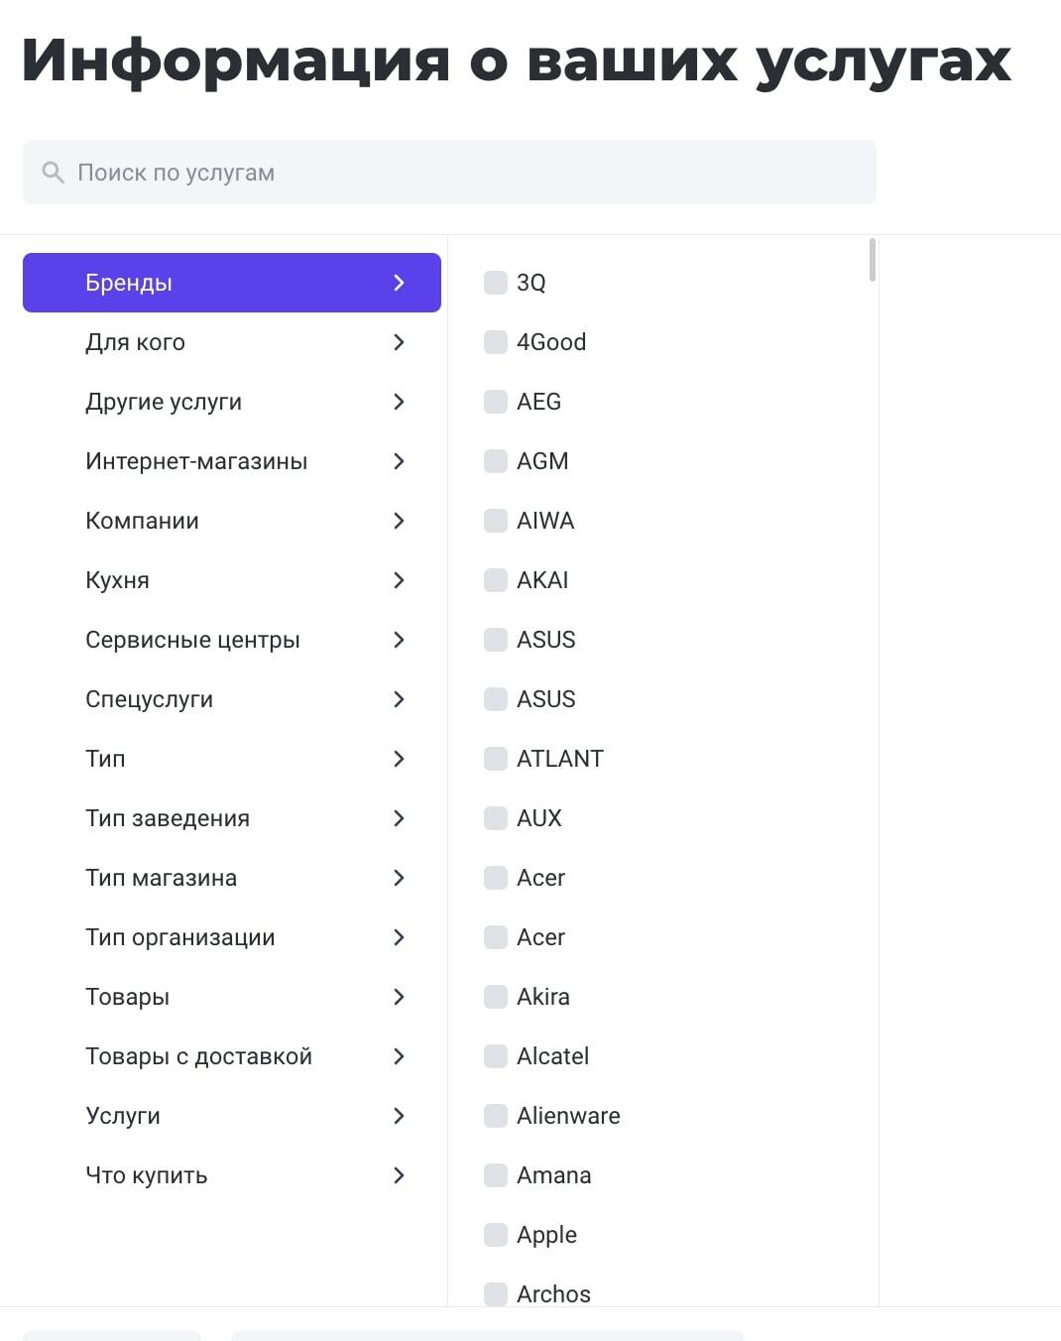
Task: Enable the ATLANT brand checkbox
Action: pyautogui.click(x=496, y=759)
